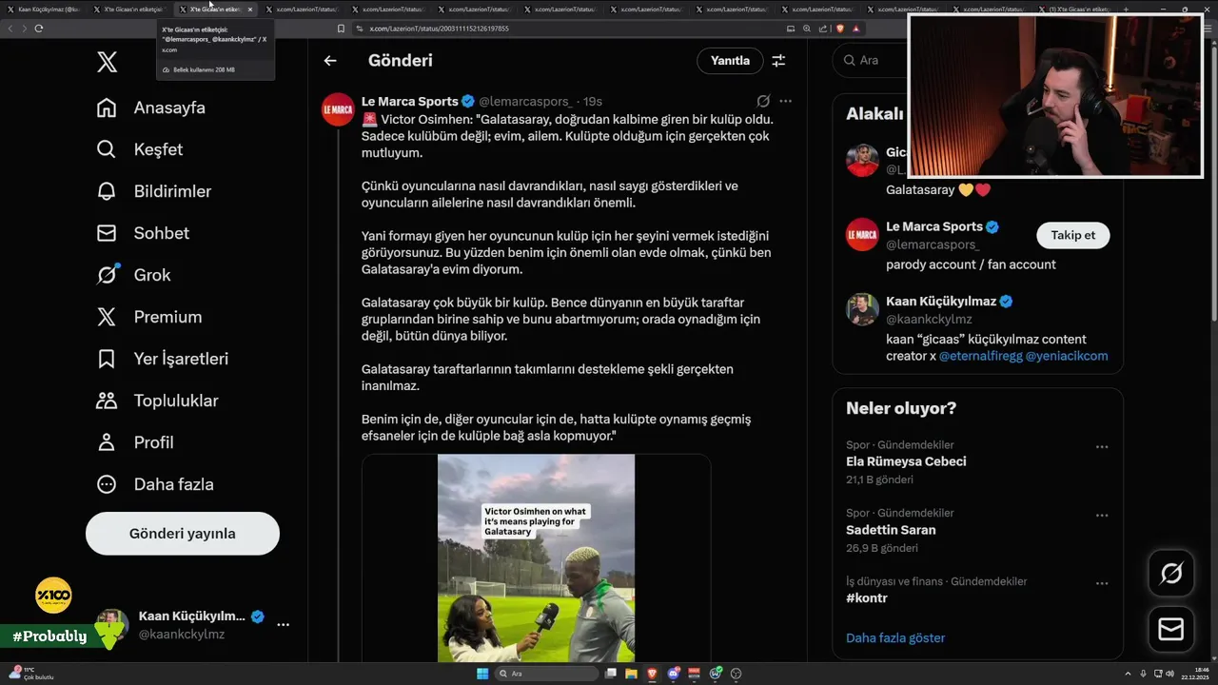
Task: Open Sohbet envelope icon
Action: [107, 233]
